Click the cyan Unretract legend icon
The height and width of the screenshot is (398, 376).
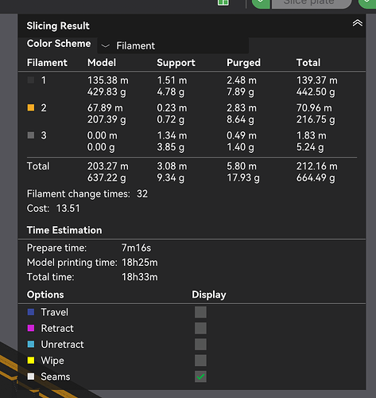click(31, 345)
